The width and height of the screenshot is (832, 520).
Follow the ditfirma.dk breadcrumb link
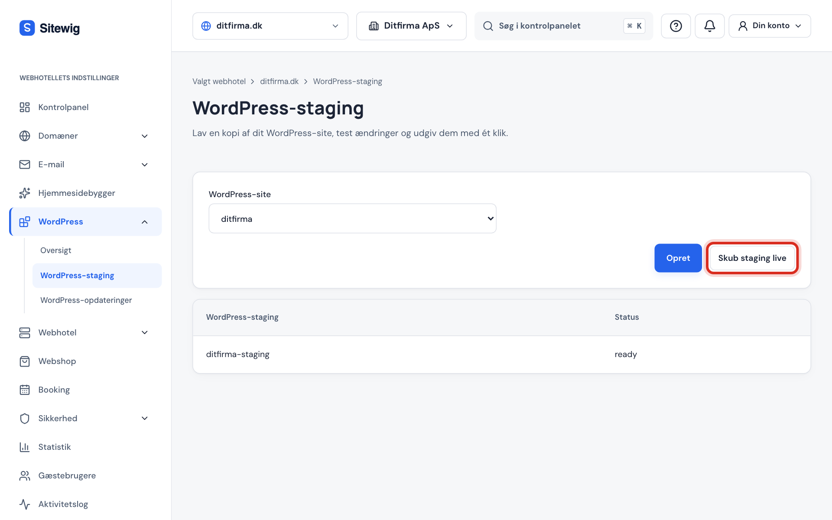tap(279, 81)
